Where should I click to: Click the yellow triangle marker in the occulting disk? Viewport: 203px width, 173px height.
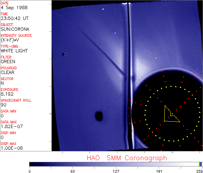coord(170,115)
